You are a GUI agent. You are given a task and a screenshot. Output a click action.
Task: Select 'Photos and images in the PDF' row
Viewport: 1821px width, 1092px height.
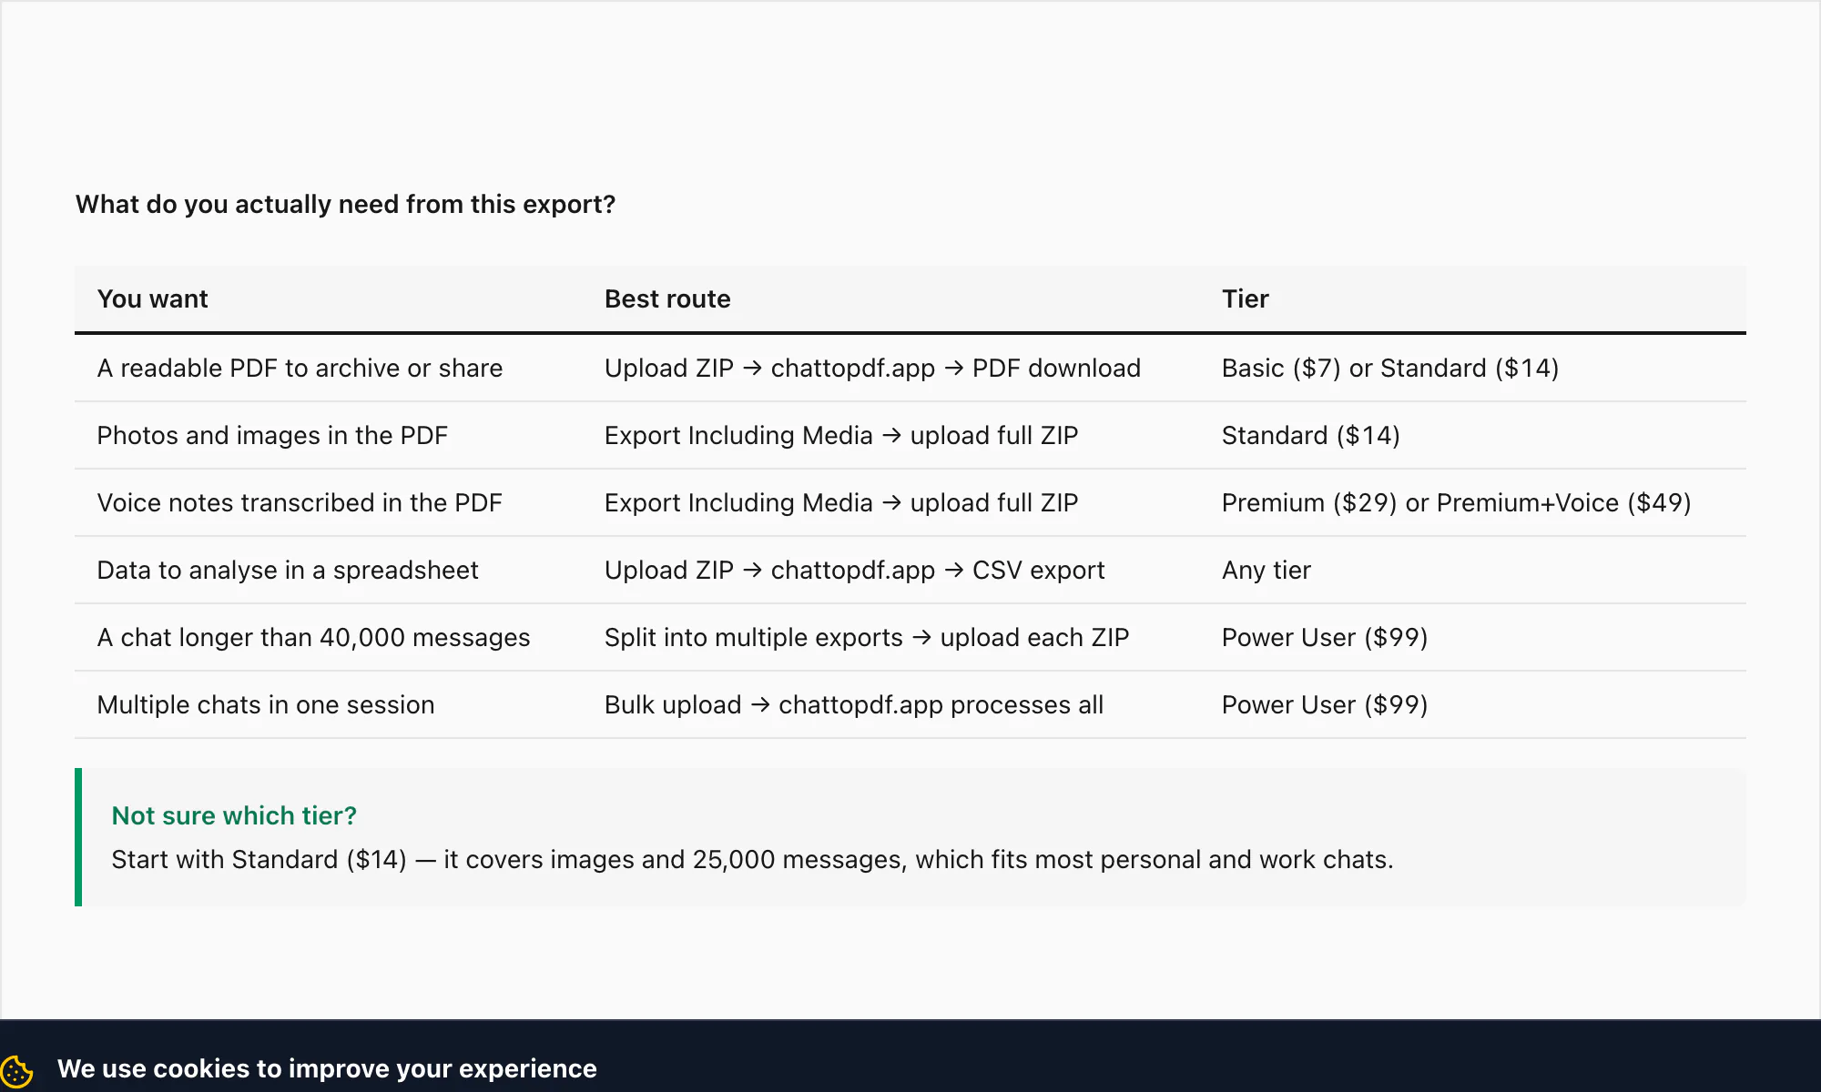(x=910, y=435)
